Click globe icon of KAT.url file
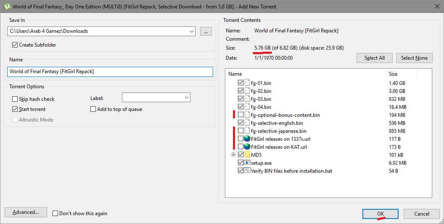The height and width of the screenshot is (224, 444). coord(247,147)
